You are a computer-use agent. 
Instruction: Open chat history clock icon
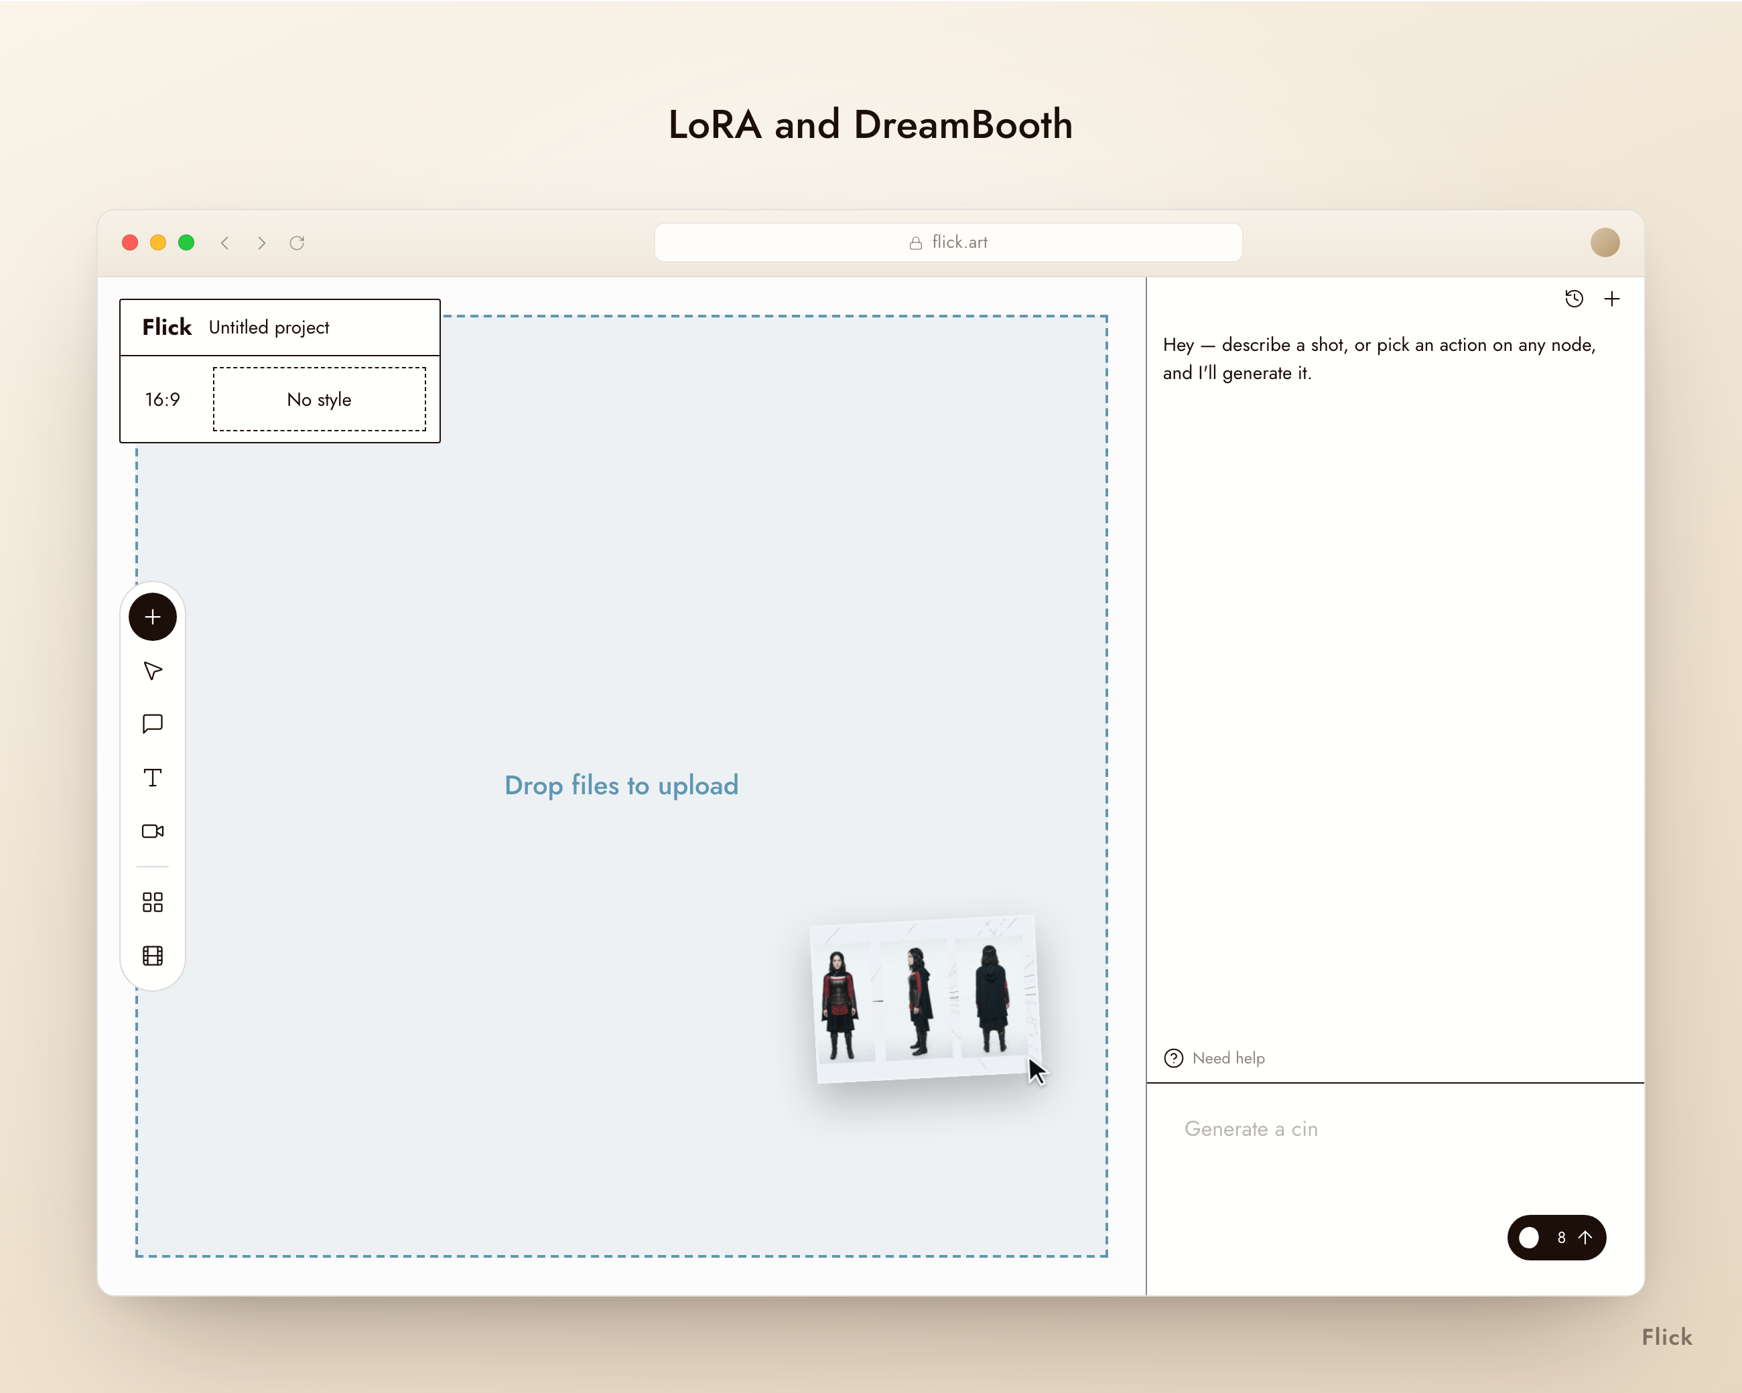(x=1574, y=299)
